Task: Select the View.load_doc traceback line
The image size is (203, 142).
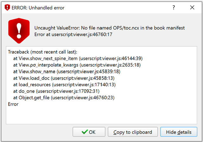Action: click(64, 78)
